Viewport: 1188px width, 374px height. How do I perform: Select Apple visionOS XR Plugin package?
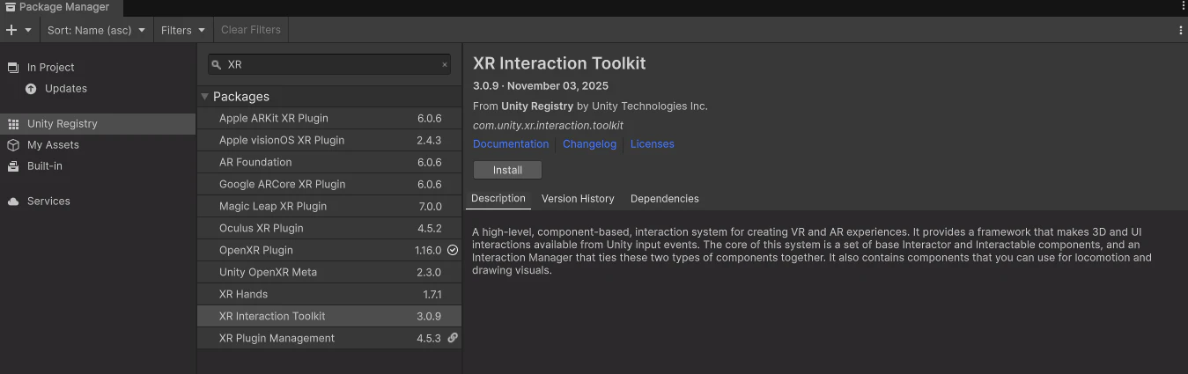tap(329, 140)
